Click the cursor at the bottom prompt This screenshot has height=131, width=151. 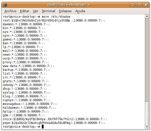coord(43,127)
